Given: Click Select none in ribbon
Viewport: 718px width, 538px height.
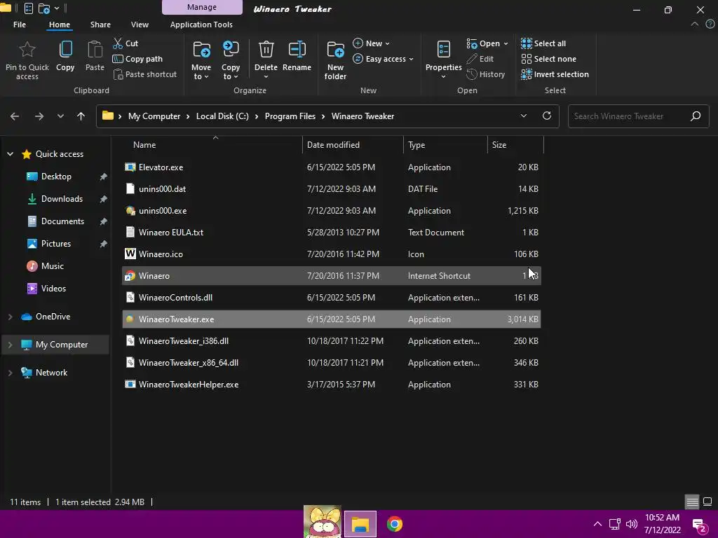Looking at the screenshot, I should click(548, 59).
